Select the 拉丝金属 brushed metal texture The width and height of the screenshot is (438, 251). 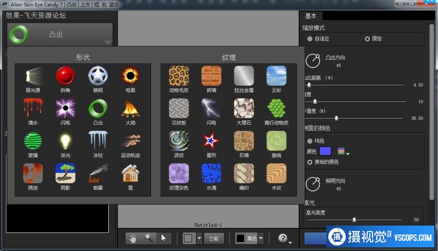(244, 76)
